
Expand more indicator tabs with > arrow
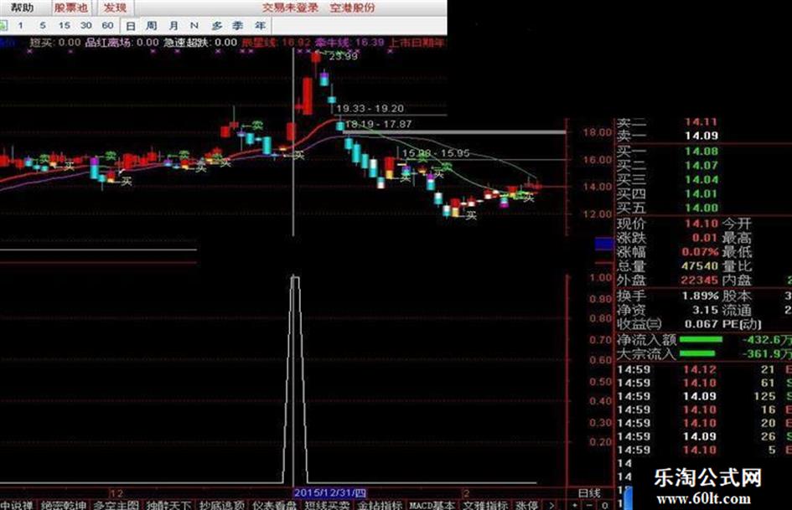coord(551,504)
